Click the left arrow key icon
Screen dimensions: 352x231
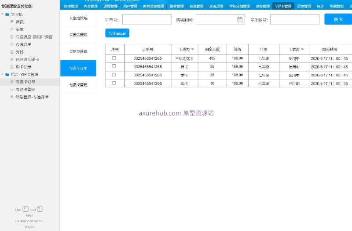(26, 209)
